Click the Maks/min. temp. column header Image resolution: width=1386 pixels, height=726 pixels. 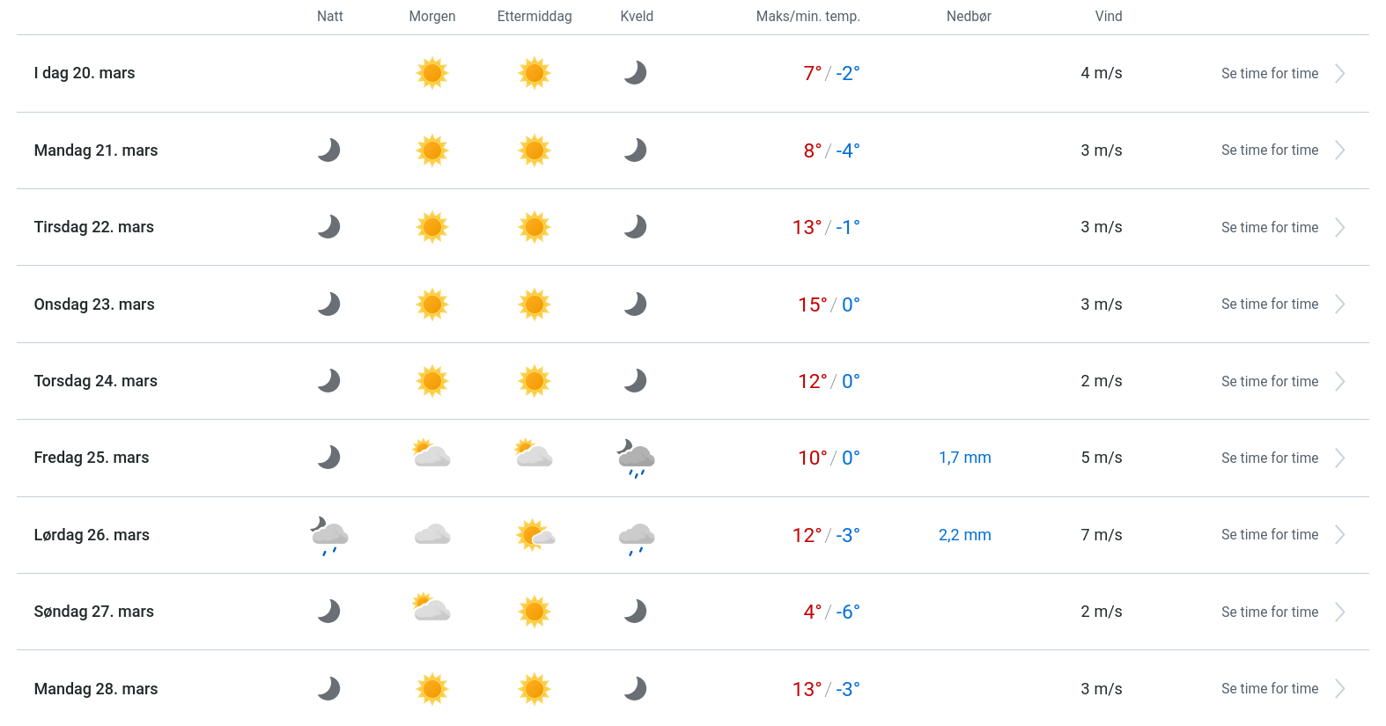807,17
